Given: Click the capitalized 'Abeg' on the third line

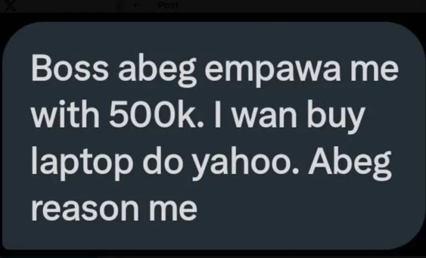Looking at the screenshot, I should [349, 164].
